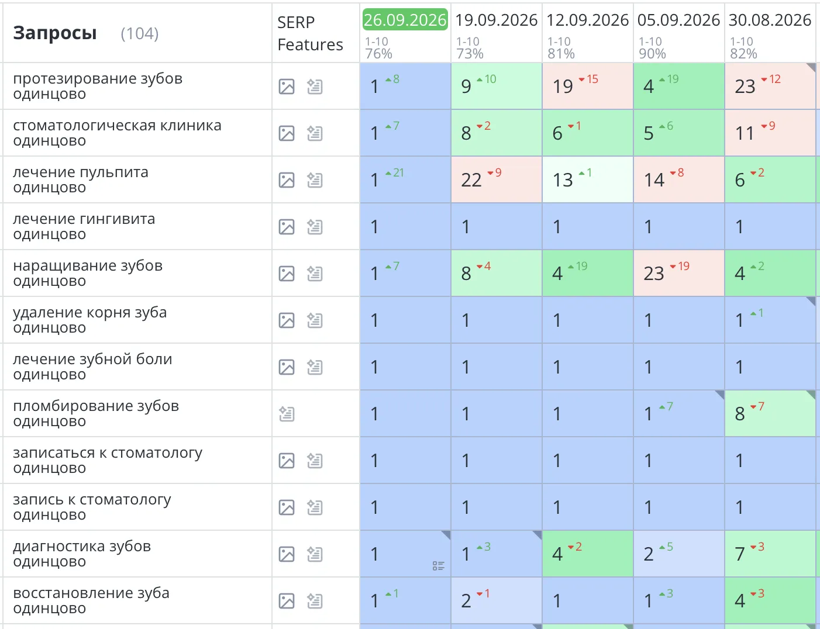
Task: Click the 90% top-10 share under 05.09.2026
Action: coord(652,54)
